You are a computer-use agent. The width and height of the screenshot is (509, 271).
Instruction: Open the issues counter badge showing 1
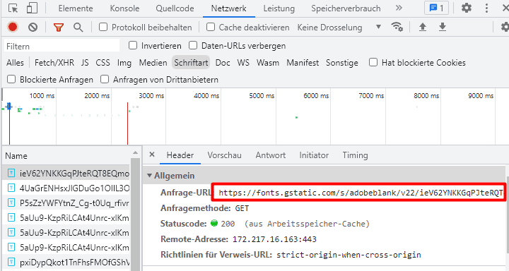tap(436, 8)
